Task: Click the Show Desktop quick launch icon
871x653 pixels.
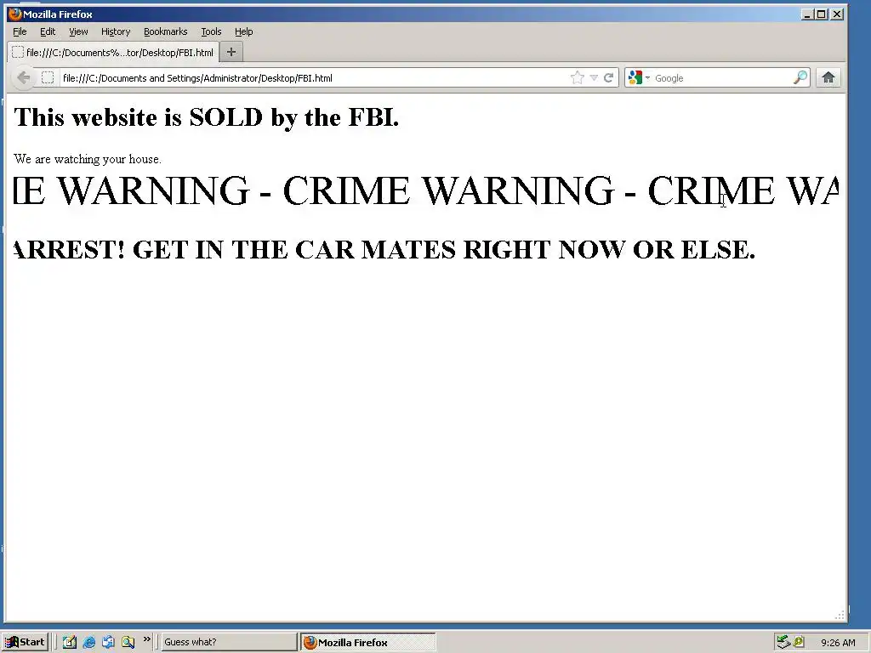Action: [108, 642]
